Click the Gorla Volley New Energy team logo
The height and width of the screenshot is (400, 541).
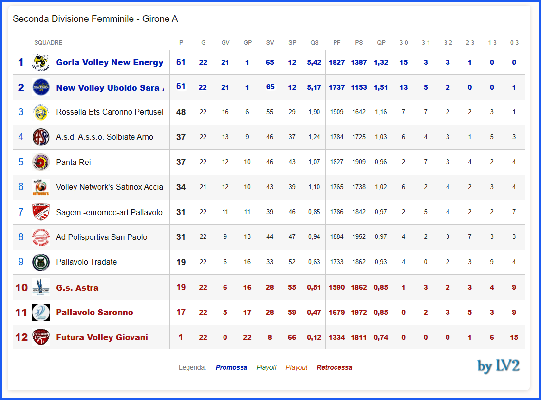pos(41,62)
